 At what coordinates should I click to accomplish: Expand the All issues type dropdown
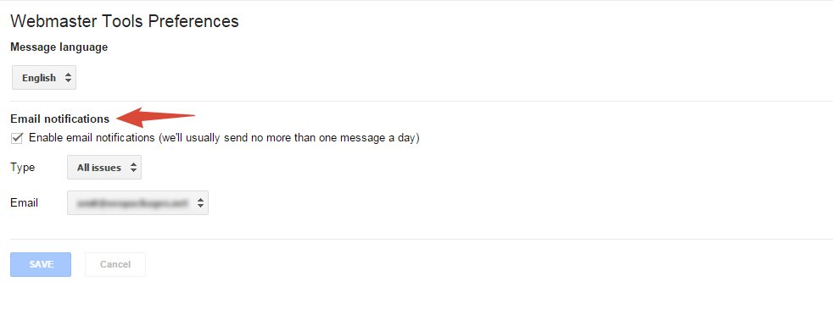104,168
